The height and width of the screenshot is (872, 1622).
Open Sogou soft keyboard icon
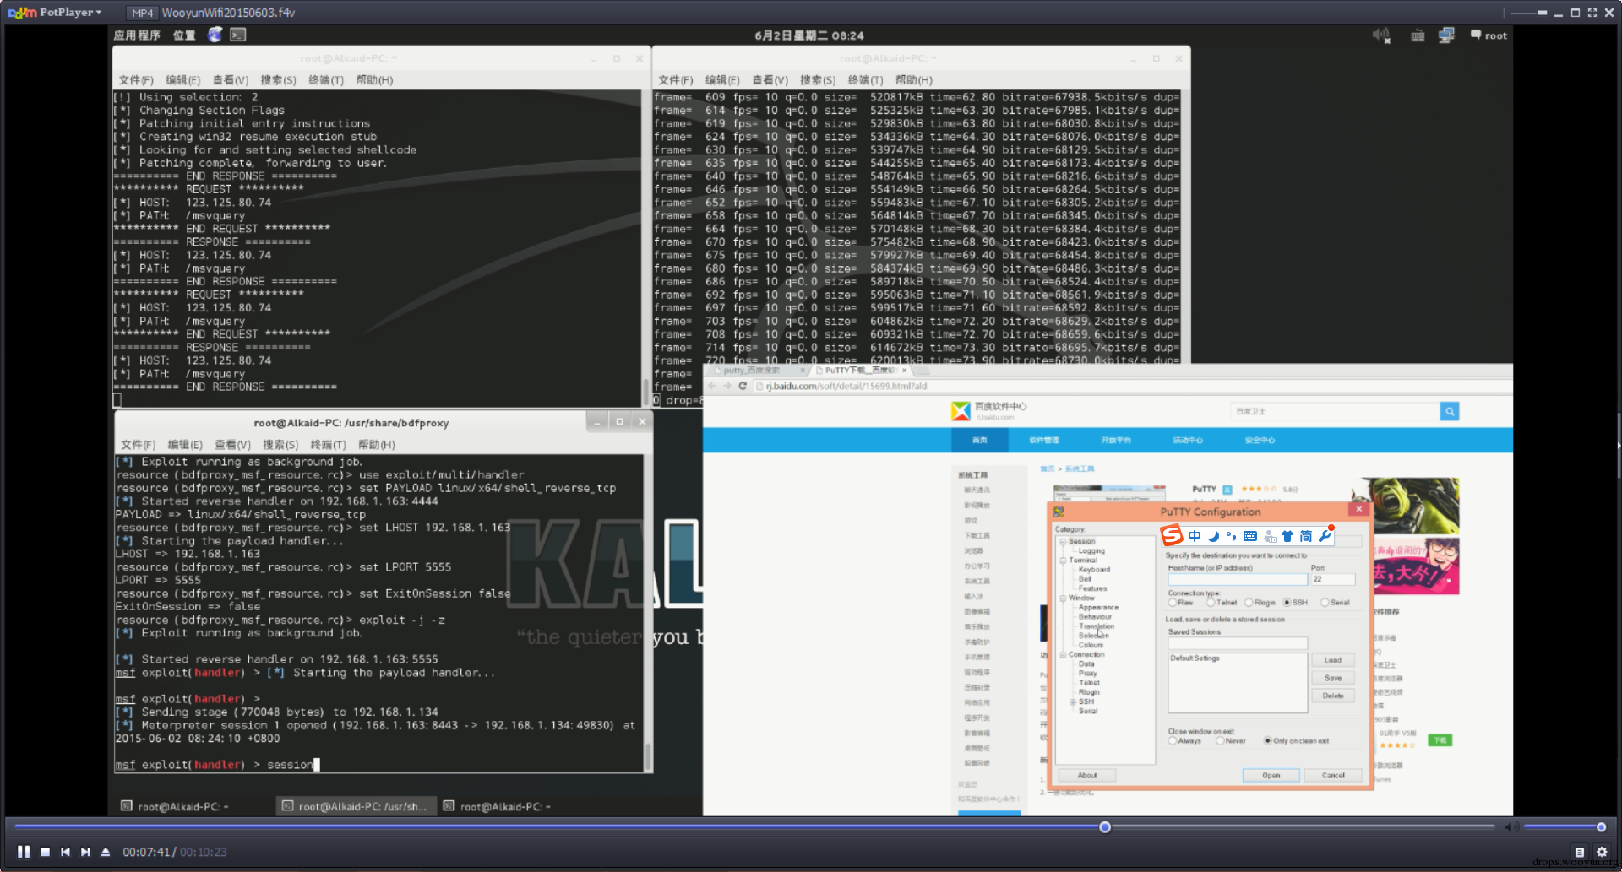1250,536
